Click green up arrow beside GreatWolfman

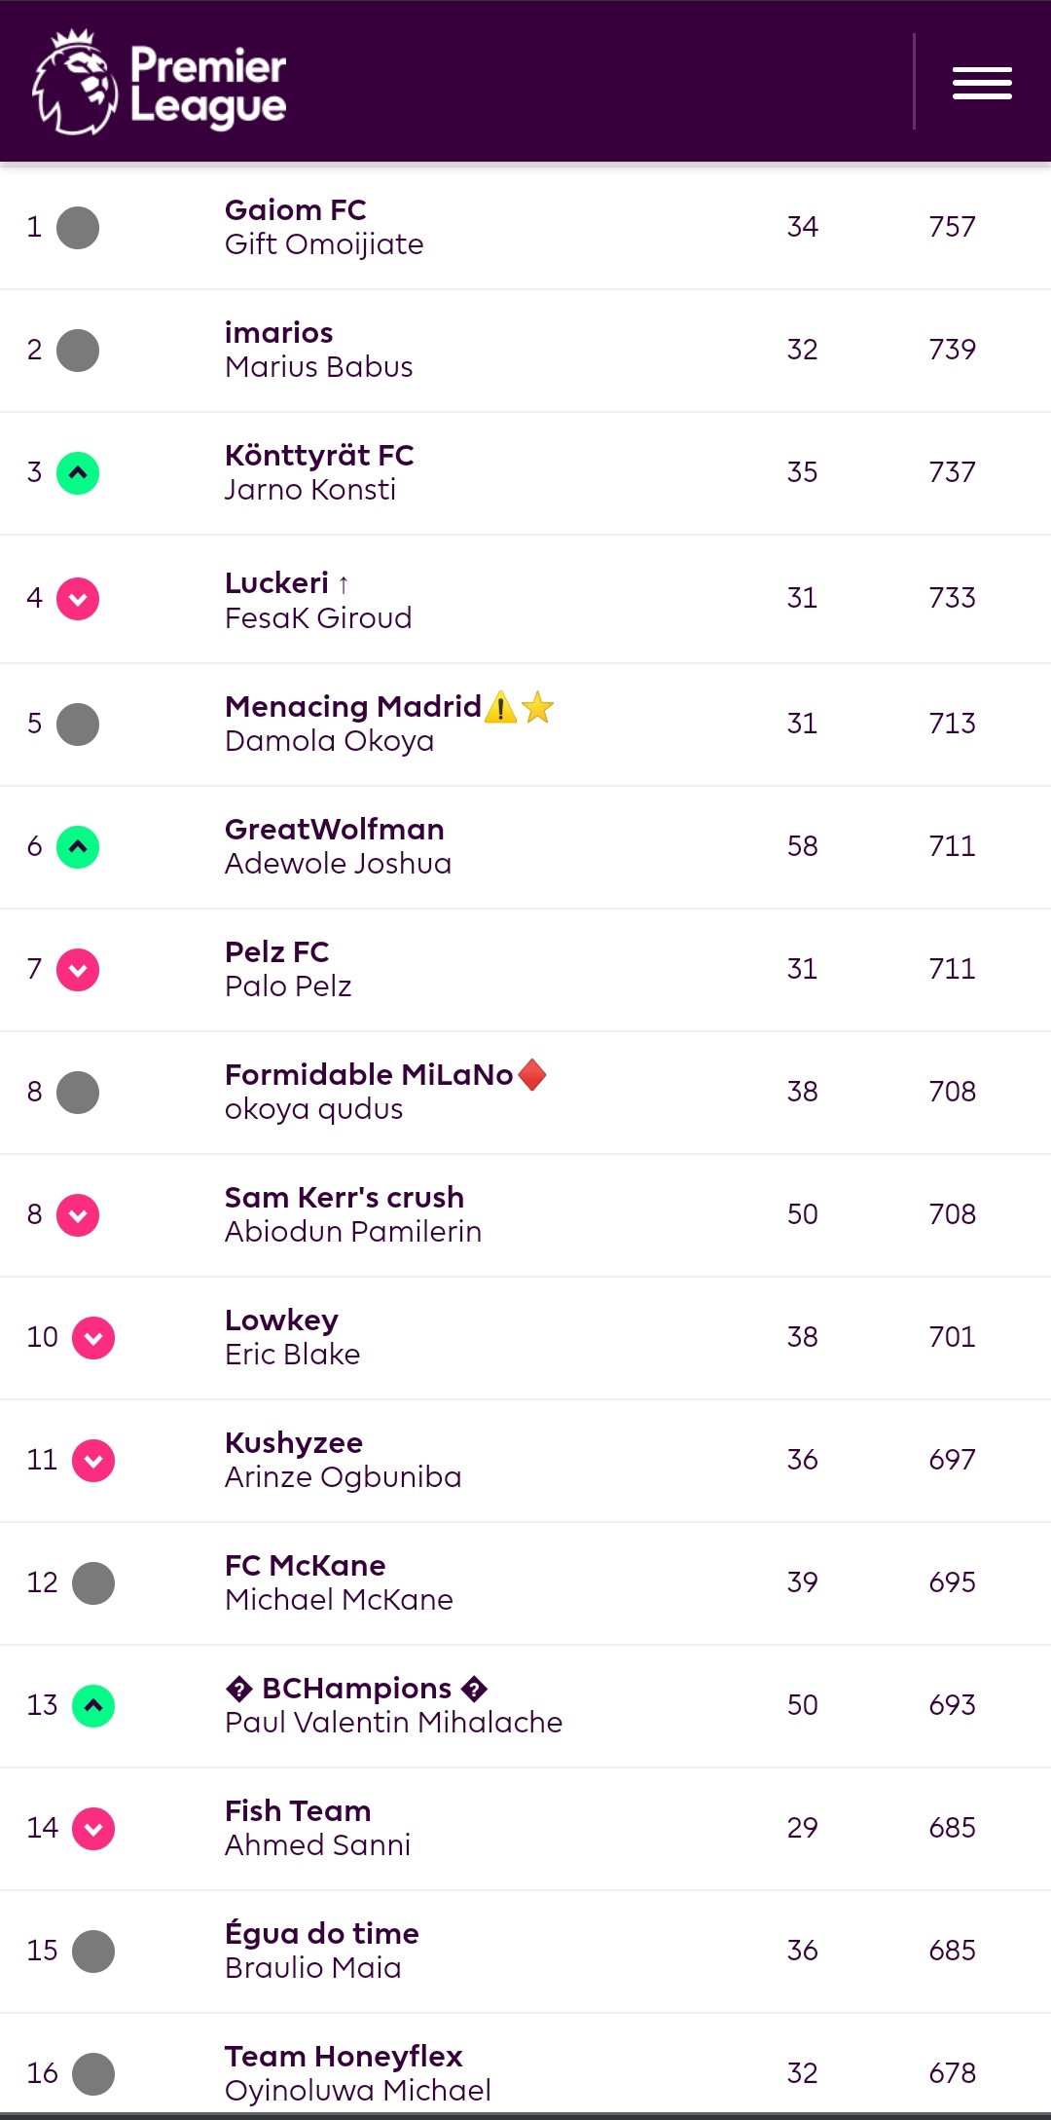(78, 847)
